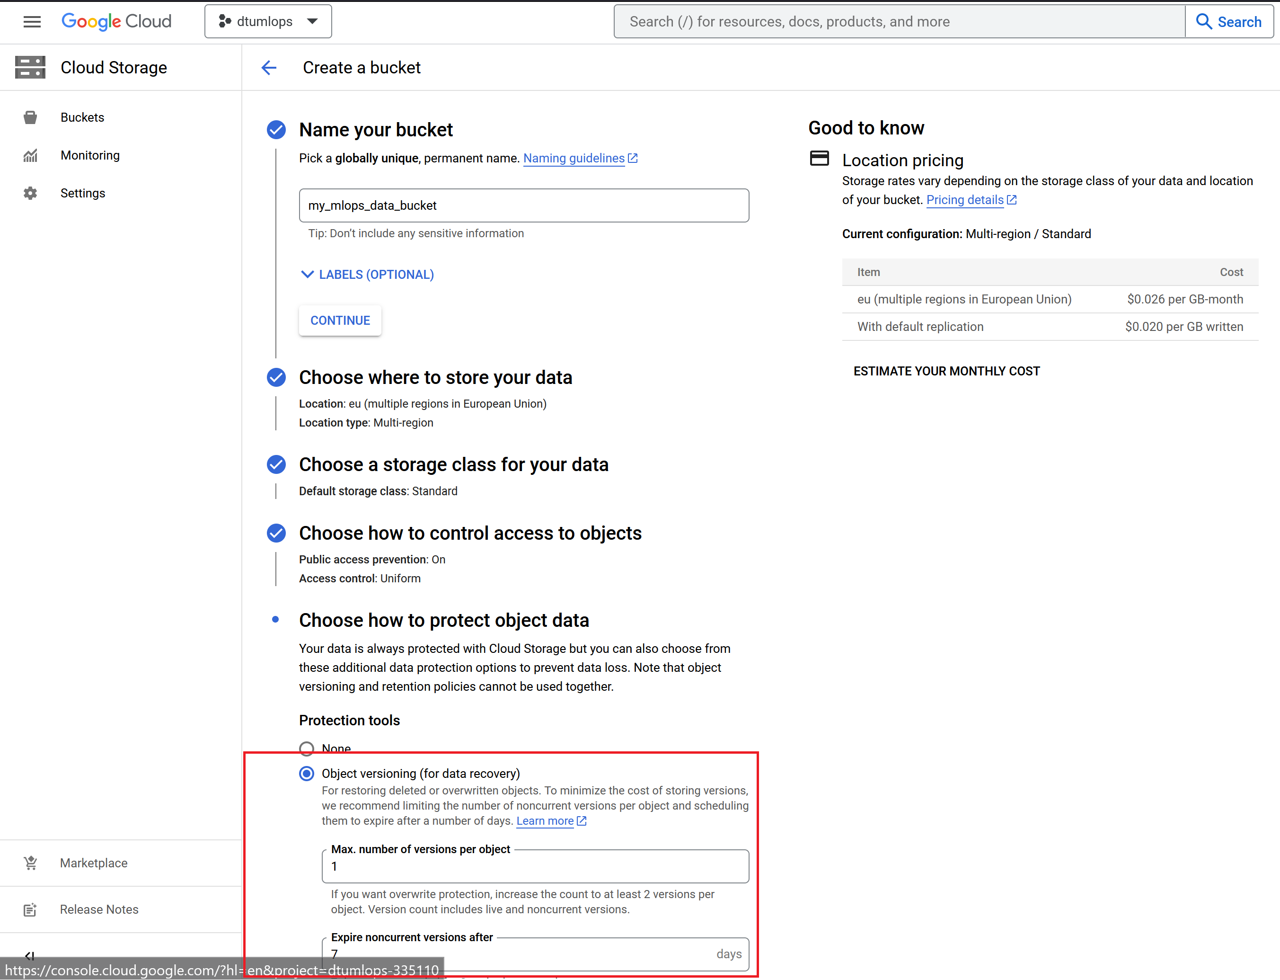This screenshot has height=980, width=1280.
Task: Expand the Choose where to store your data step
Action: (435, 377)
